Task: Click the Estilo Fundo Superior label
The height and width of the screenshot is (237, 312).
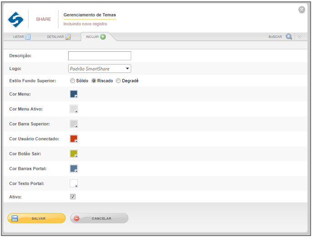Action: point(33,81)
